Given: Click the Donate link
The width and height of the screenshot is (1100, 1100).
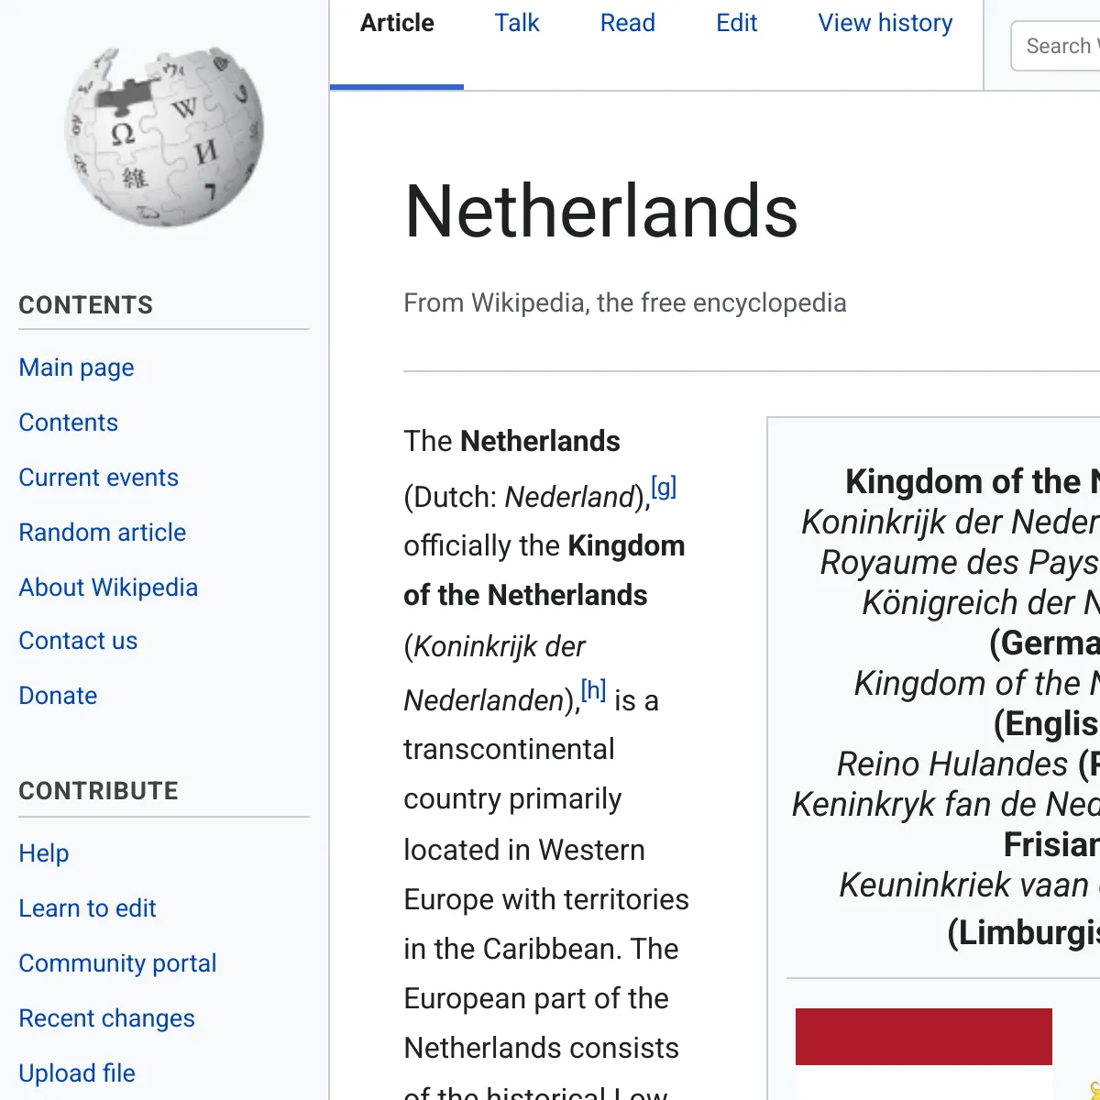Looking at the screenshot, I should 58,696.
